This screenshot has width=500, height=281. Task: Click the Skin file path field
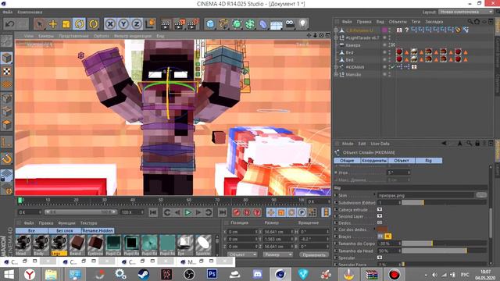tap(425, 195)
